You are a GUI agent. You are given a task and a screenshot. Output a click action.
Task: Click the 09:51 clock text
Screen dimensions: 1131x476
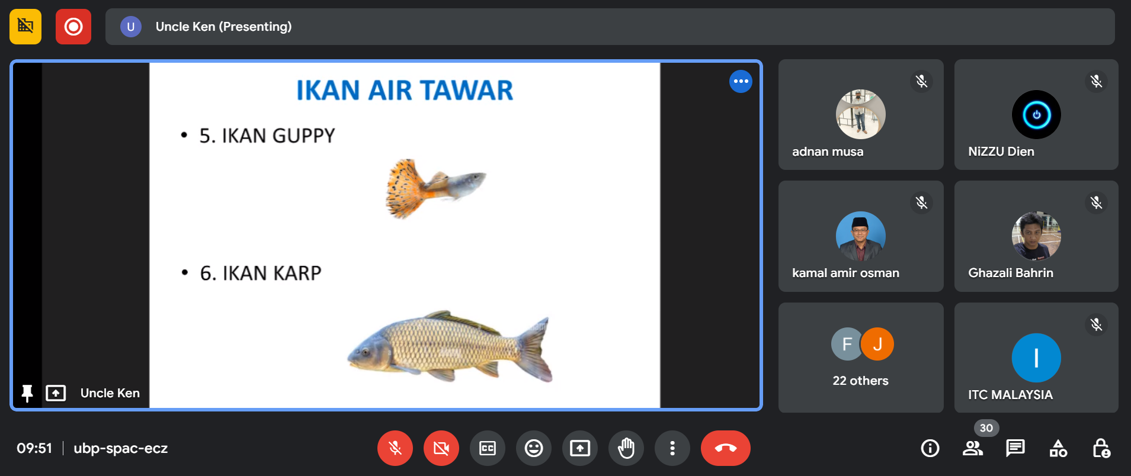(x=34, y=448)
